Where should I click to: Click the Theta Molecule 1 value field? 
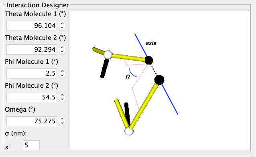(32, 26)
